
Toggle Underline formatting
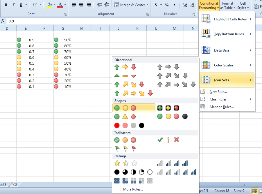(21, 5)
